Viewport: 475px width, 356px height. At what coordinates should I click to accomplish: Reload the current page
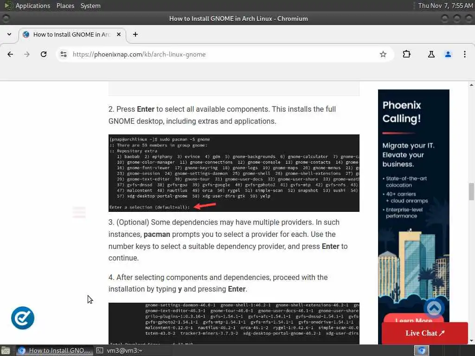click(x=44, y=54)
